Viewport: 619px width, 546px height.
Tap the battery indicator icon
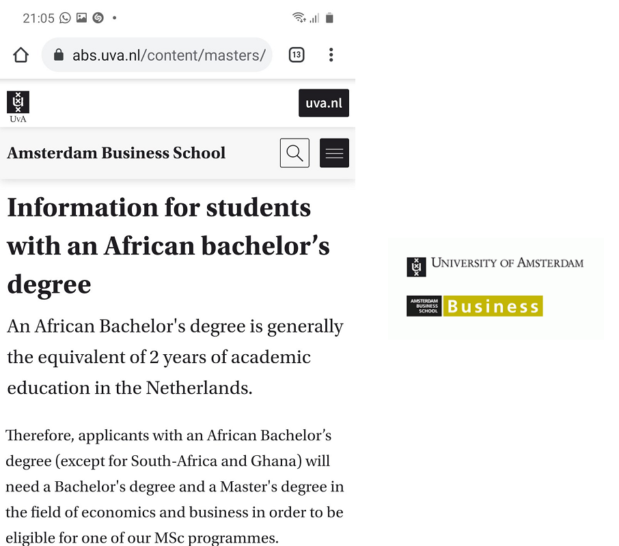point(329,18)
